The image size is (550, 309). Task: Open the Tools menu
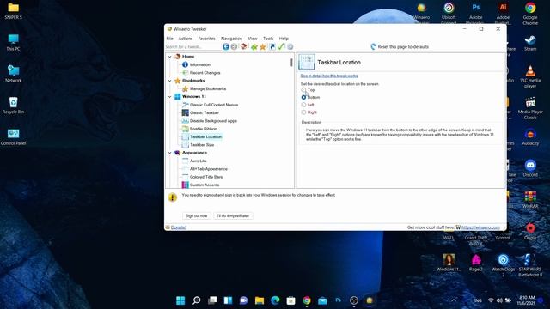pos(268,39)
